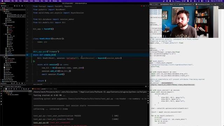
Task: Toggle sort by duration in test runner
Action: tap(11, 89)
